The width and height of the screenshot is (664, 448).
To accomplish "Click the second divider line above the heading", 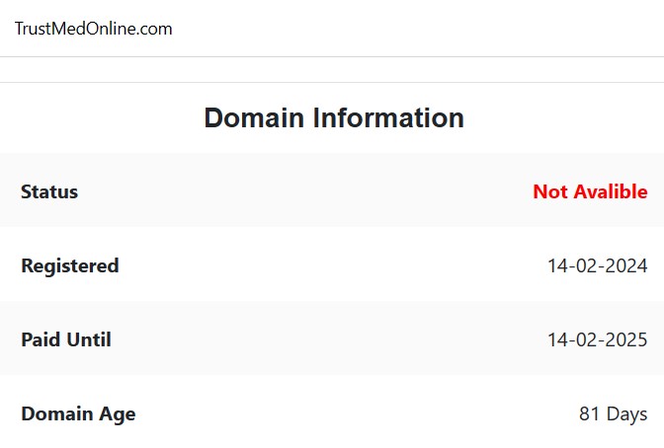I will (x=332, y=82).
